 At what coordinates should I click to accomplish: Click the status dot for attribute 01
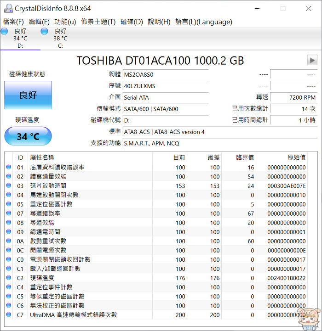pyautogui.click(x=9, y=167)
